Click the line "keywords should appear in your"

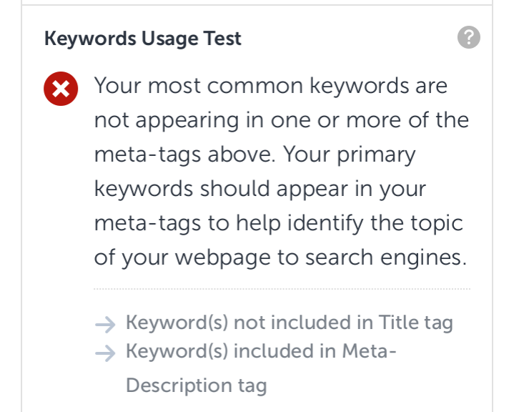pyautogui.click(x=260, y=188)
